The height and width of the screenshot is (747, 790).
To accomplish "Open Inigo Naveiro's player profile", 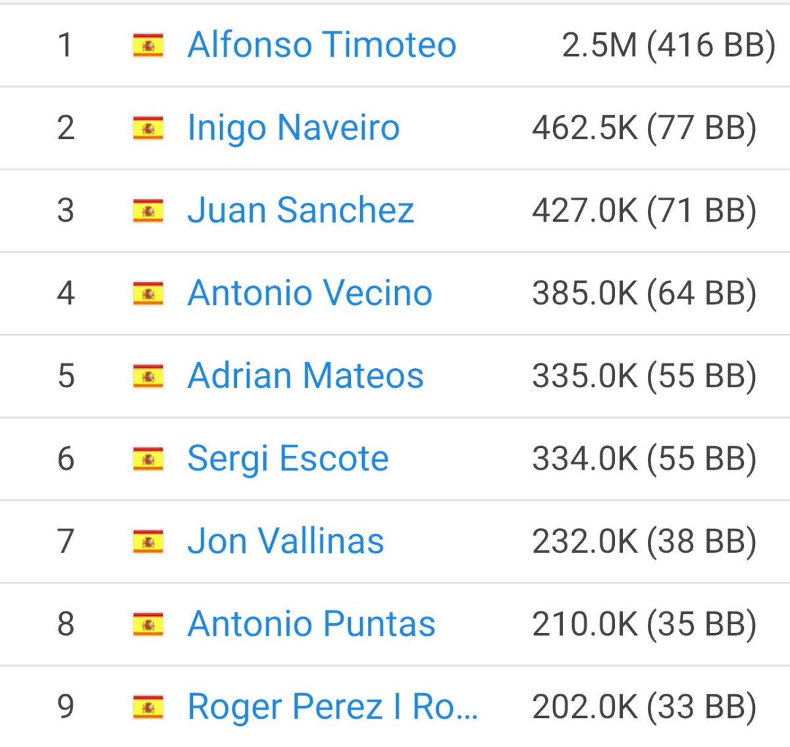I will (x=294, y=128).
